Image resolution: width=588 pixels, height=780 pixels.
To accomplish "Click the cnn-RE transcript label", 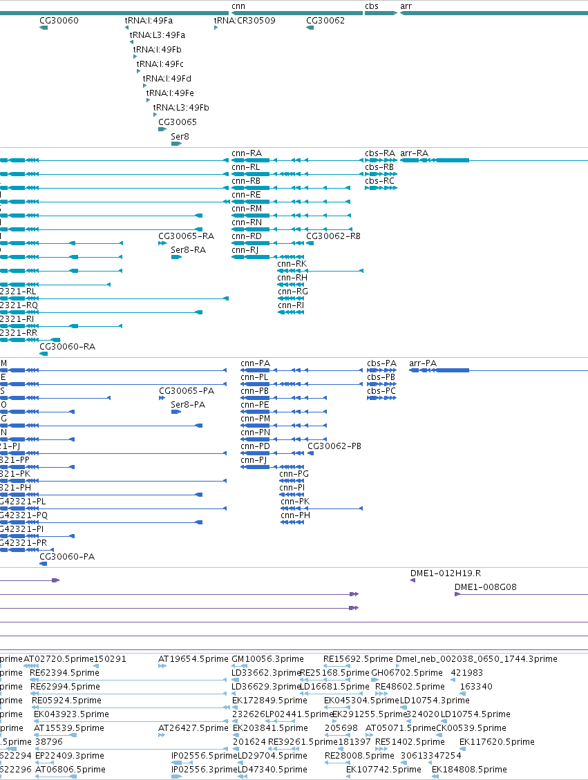I will pyautogui.click(x=246, y=195).
